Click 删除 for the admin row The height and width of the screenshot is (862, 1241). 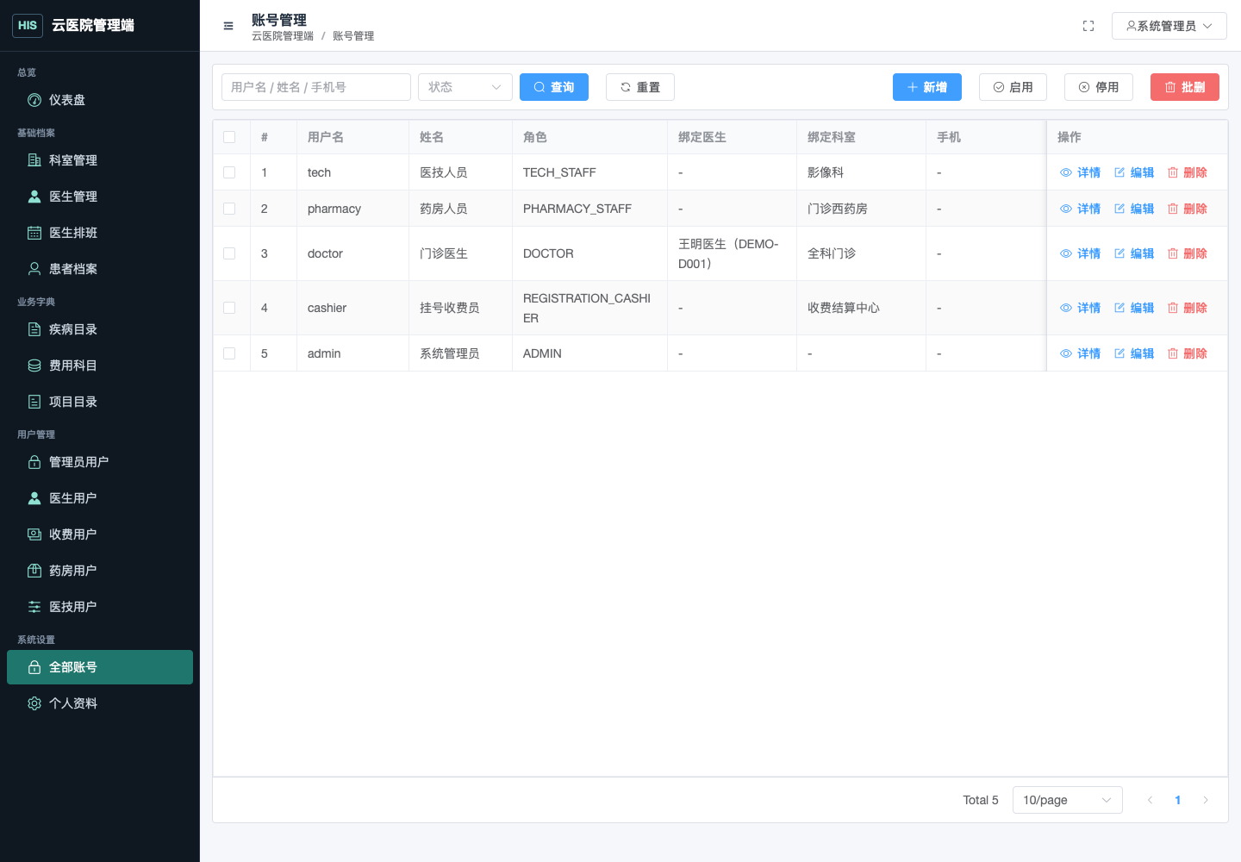click(x=1188, y=353)
